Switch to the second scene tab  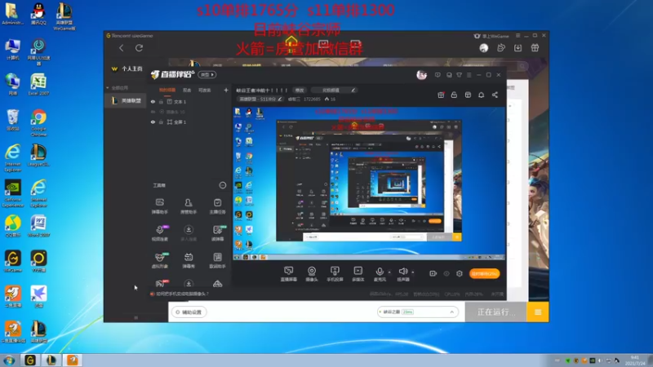pyautogui.click(x=187, y=90)
